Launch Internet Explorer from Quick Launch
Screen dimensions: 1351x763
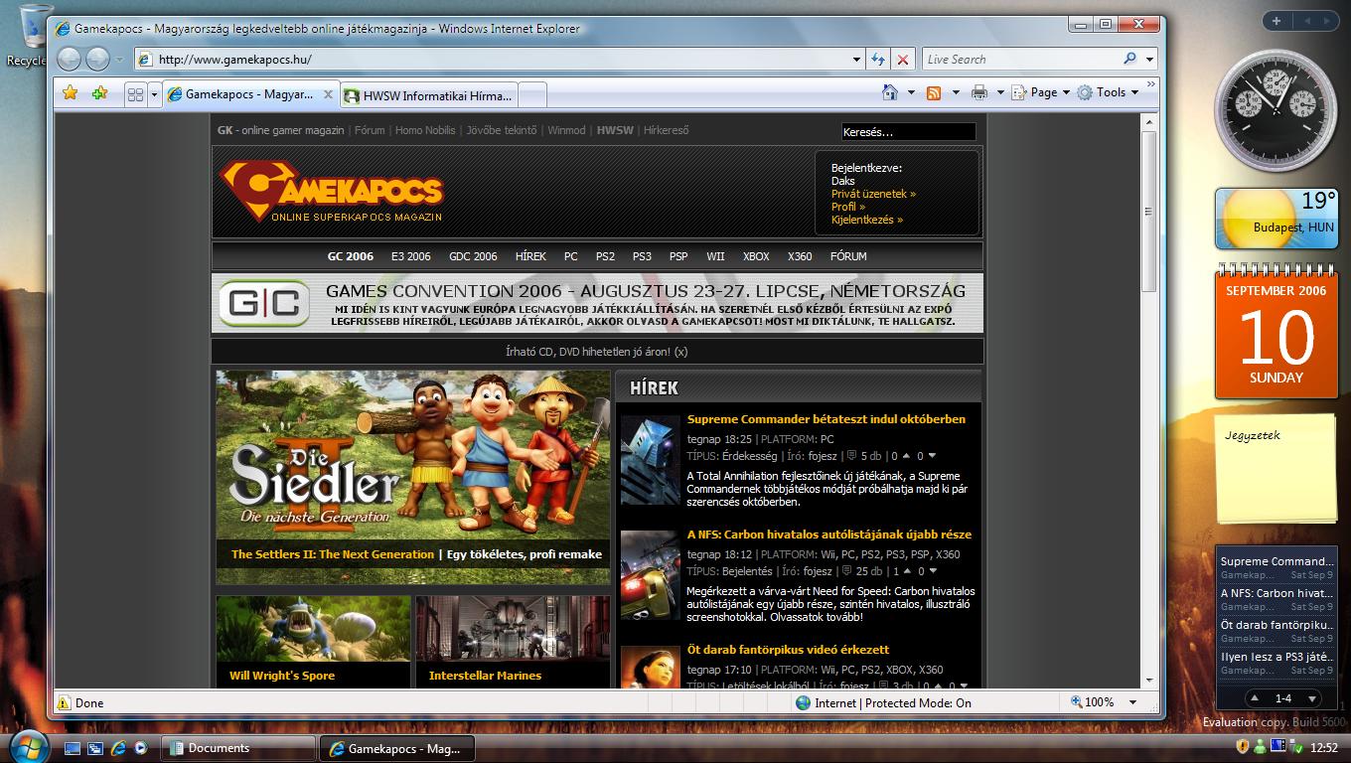118,747
